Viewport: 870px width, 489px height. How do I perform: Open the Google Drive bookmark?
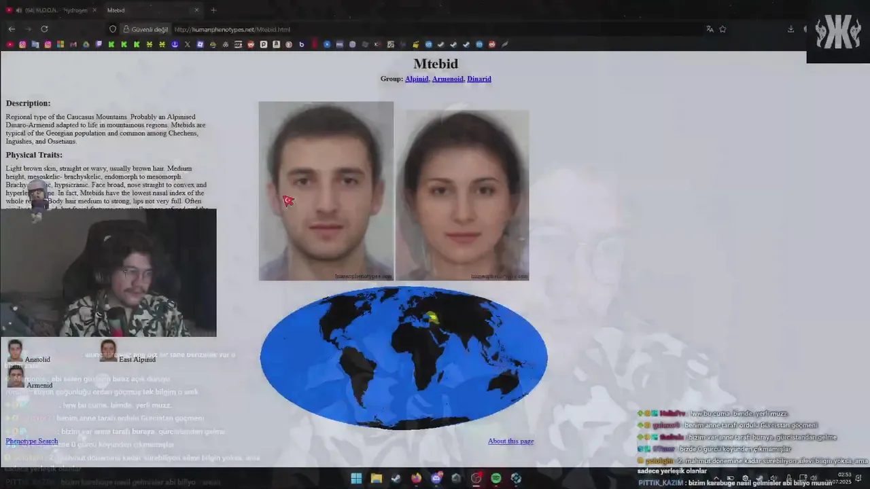tap(86, 45)
